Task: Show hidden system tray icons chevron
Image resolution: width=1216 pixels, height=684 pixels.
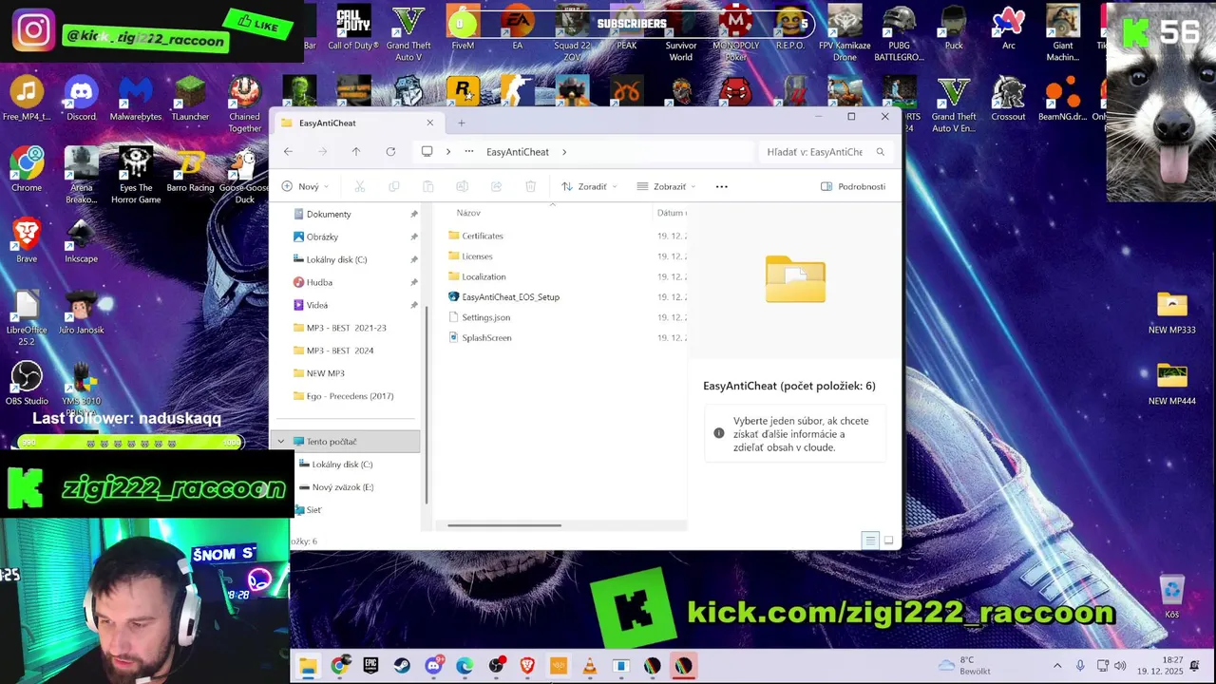Action: [1057, 666]
